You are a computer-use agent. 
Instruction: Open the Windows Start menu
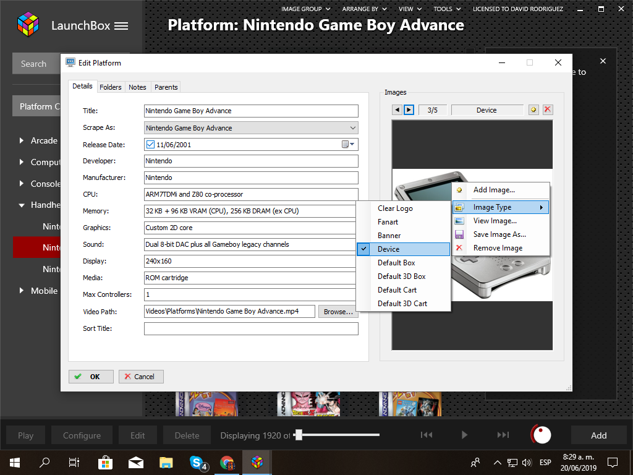[15, 463]
